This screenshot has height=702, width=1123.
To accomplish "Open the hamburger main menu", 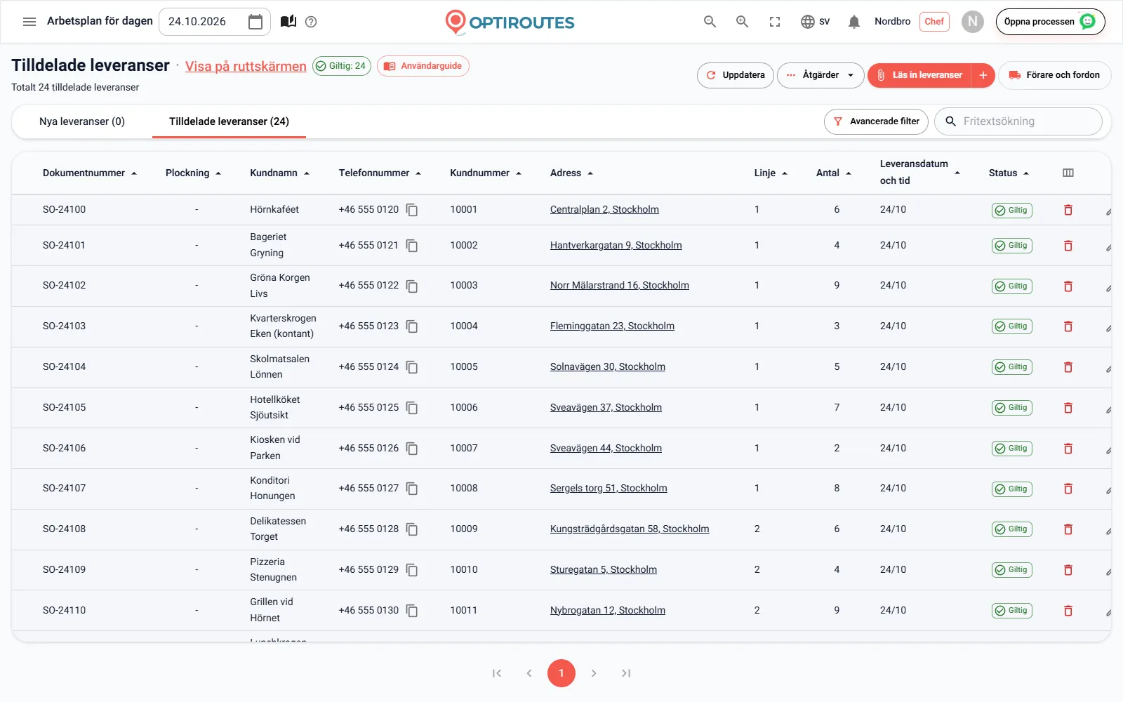I will [29, 22].
